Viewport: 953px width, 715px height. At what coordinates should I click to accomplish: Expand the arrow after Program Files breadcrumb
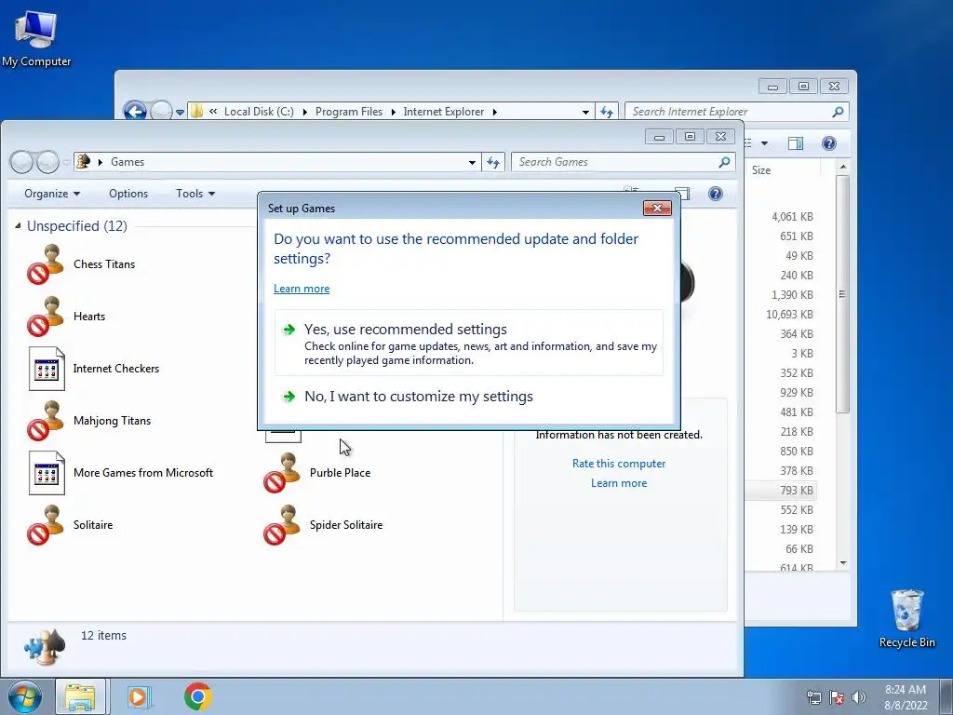pyautogui.click(x=393, y=112)
